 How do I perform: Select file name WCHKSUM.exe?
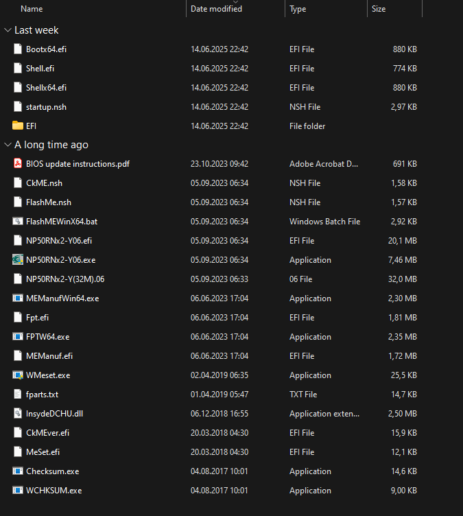(54, 490)
